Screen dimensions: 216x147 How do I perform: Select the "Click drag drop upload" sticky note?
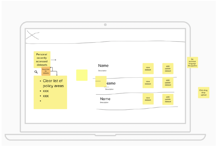point(203,93)
